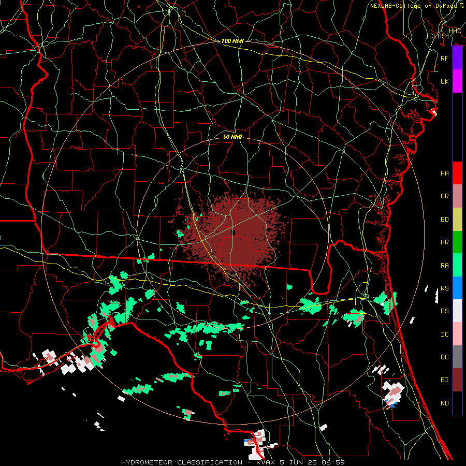Click the DS legend label
The width and height of the screenshot is (466, 466).
pyautogui.click(x=445, y=311)
